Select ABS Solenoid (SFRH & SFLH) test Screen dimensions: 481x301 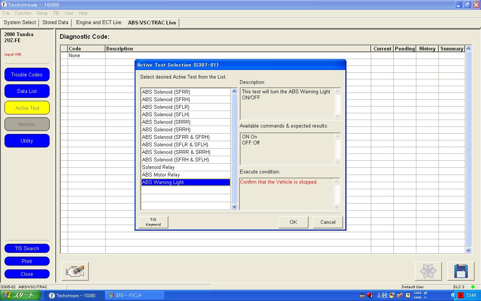pos(186,160)
